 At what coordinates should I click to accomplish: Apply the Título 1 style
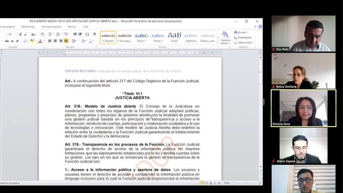coord(141,38)
